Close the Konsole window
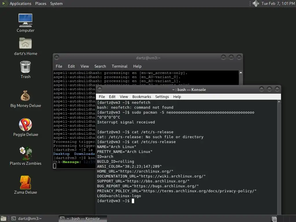The height and width of the screenshot is (222, 296). (x=277, y=89)
